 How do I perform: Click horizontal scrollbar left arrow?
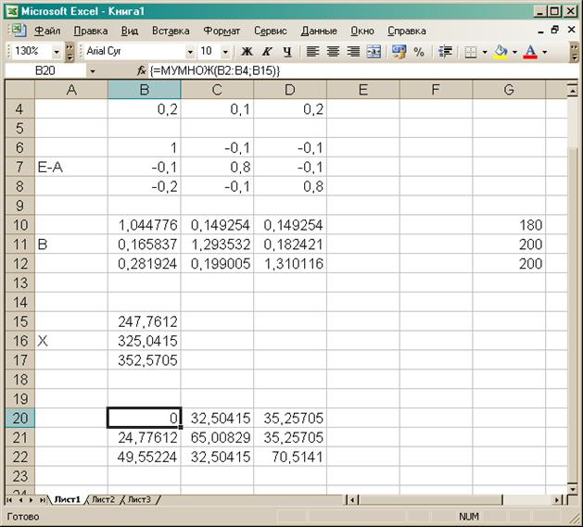tap(351, 500)
